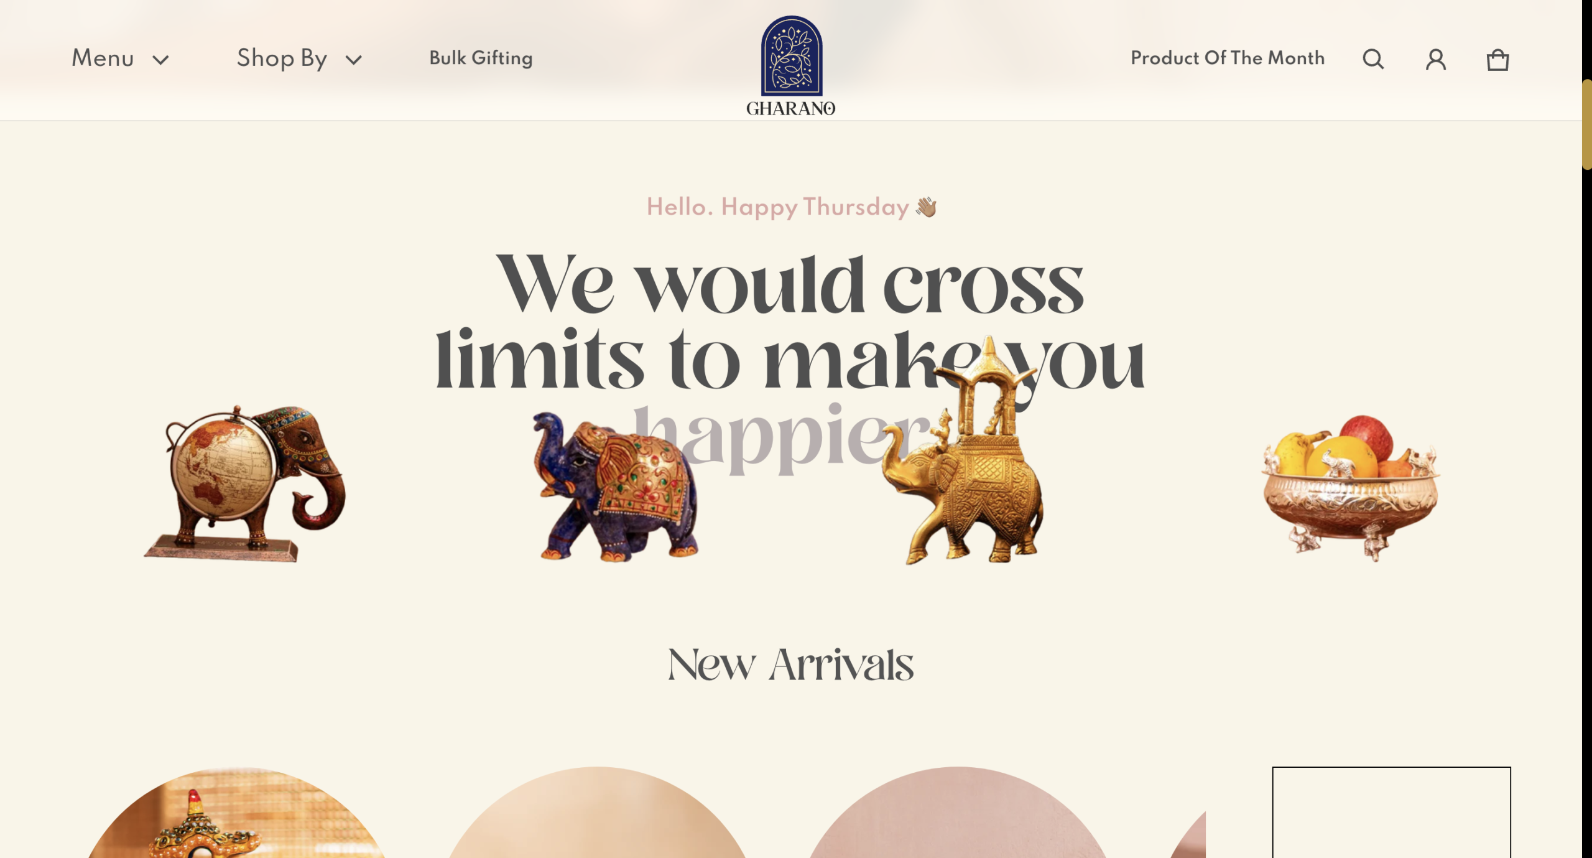Go to Bulk Gifting page

click(481, 58)
